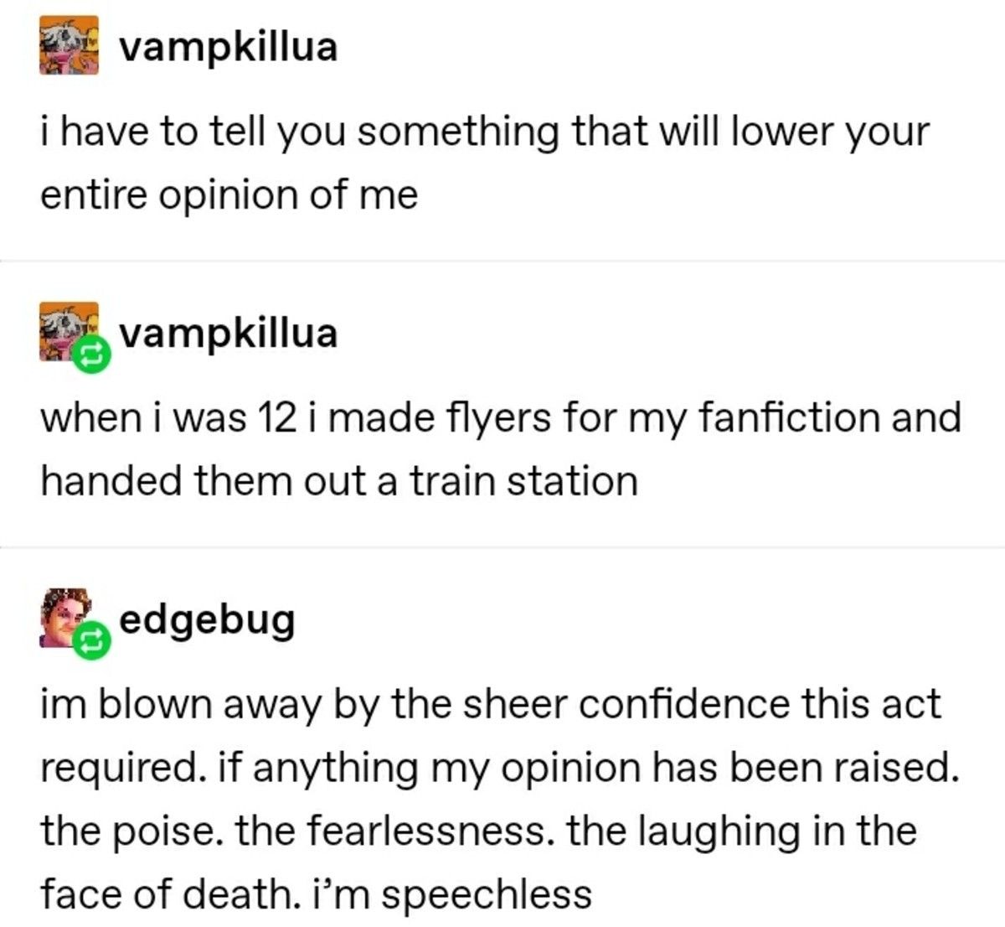Click "entire opinion of me" in first post

pyautogui.click(x=229, y=194)
